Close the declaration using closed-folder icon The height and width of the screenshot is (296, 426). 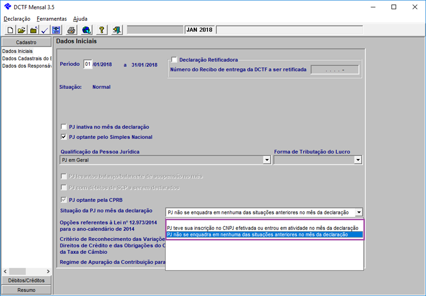pyautogui.click(x=33, y=30)
